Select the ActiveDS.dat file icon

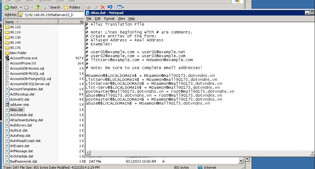pos(7,99)
